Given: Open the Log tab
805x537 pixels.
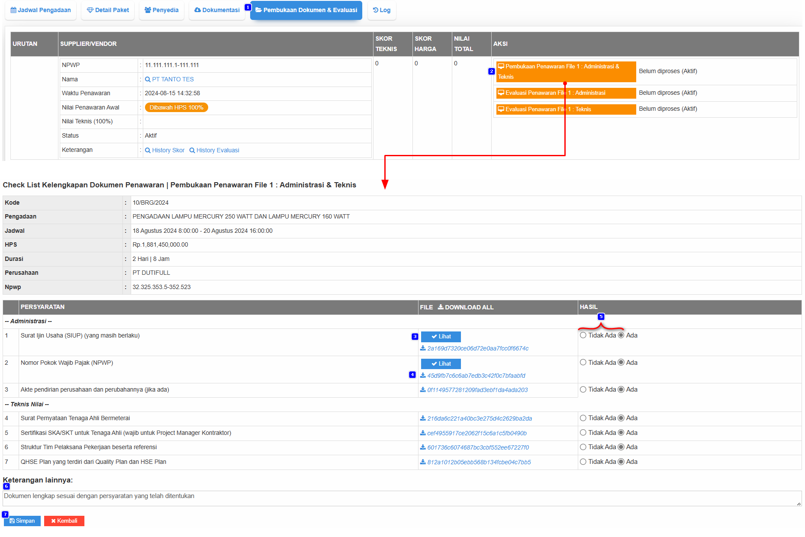Looking at the screenshot, I should [382, 10].
